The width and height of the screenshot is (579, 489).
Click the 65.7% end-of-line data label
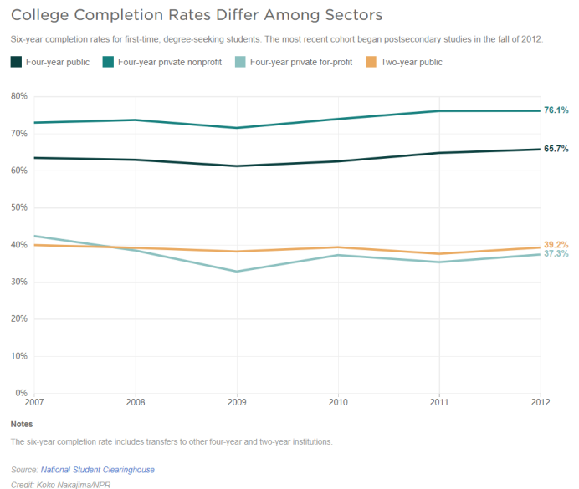click(x=556, y=149)
